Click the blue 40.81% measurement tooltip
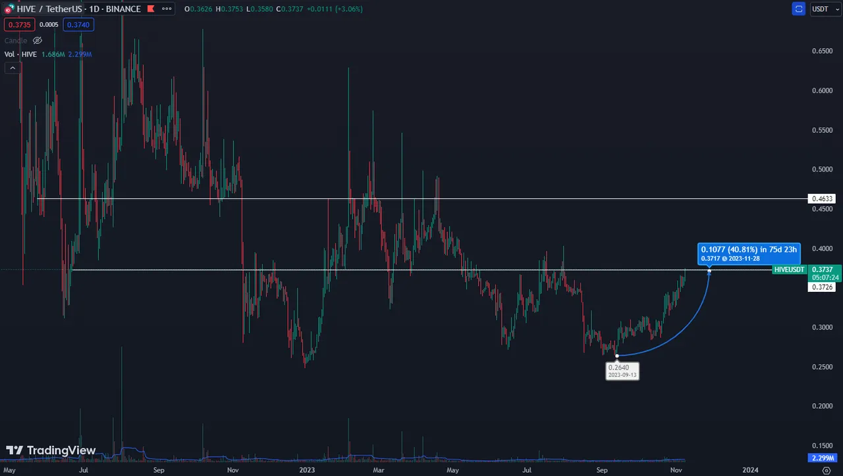 pos(749,253)
